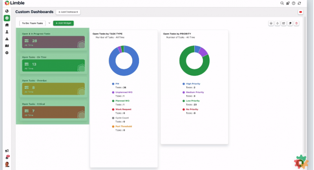Toggle Low Priority legend item
Image resolution: width=314 pixels, height=170 pixels.
(192, 101)
